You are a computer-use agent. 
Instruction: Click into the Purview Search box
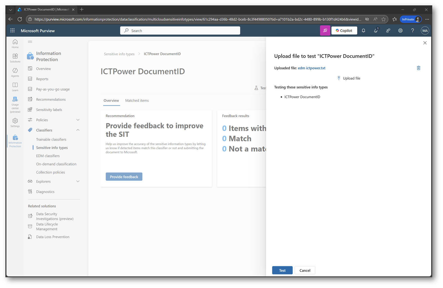click(x=180, y=30)
